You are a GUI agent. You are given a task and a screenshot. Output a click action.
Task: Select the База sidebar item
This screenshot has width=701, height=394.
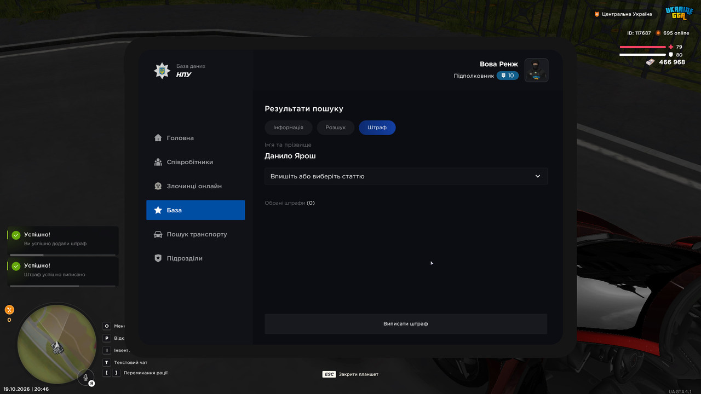pyautogui.click(x=196, y=210)
